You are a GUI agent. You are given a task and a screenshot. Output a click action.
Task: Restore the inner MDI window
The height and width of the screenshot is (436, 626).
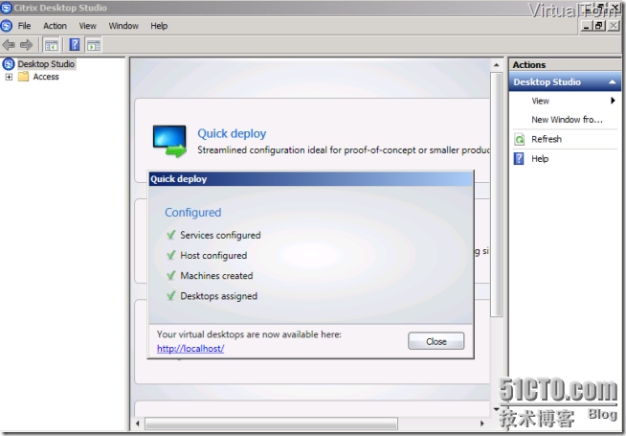click(598, 26)
